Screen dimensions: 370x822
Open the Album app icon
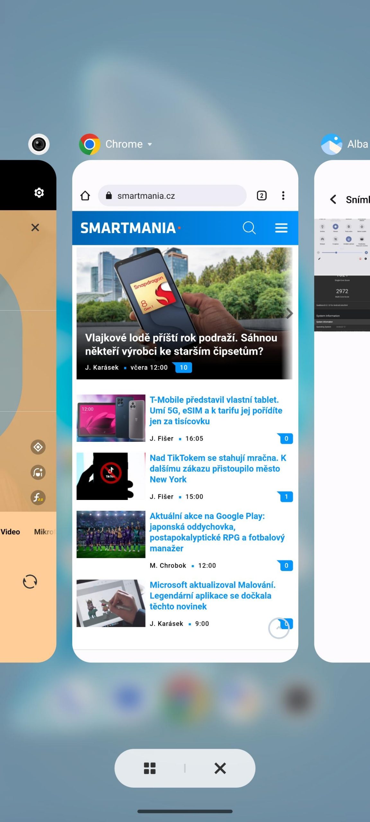pos(332,144)
